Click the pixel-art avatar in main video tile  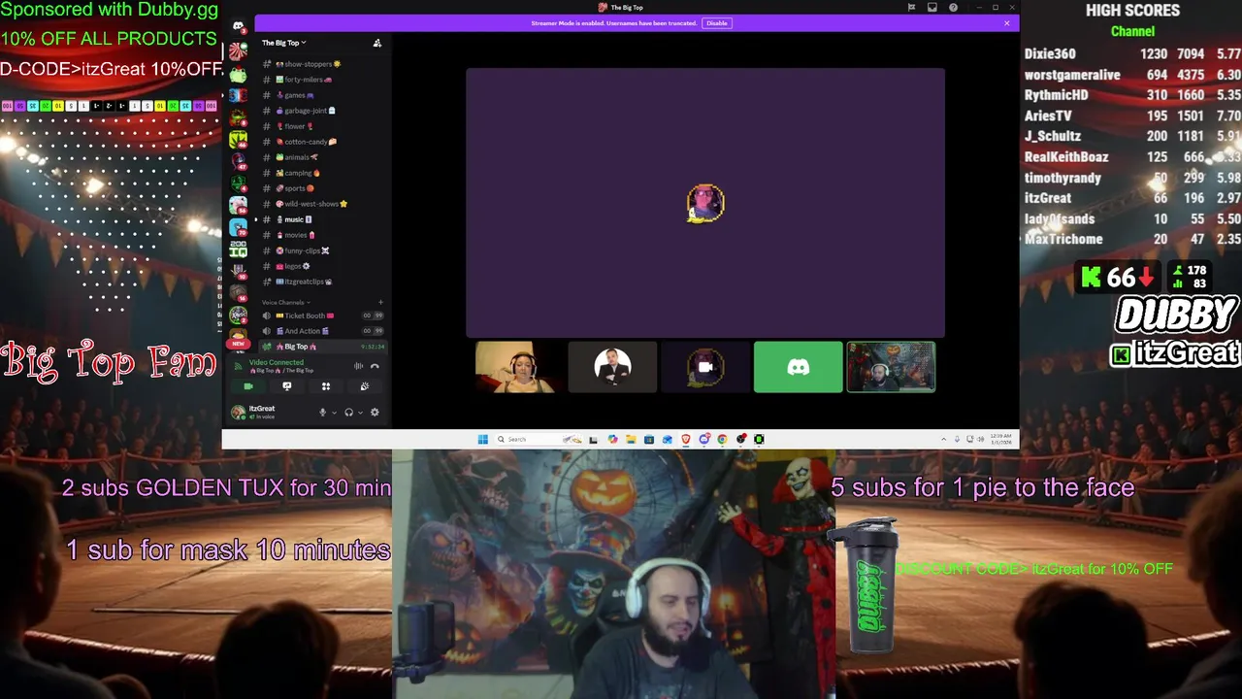tap(705, 203)
